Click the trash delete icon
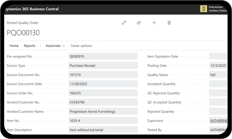 click(169, 23)
